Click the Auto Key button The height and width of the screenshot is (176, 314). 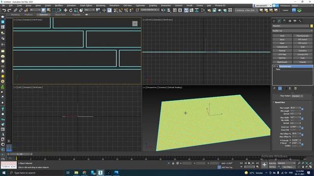[x=272, y=163]
